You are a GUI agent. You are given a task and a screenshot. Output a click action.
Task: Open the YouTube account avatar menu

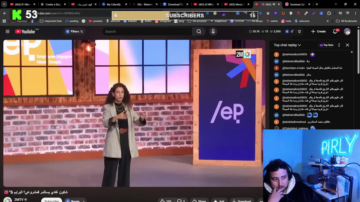347,31
